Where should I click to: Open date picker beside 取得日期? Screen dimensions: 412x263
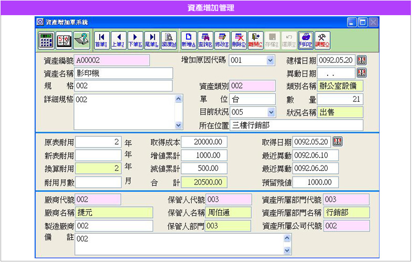click(338, 142)
